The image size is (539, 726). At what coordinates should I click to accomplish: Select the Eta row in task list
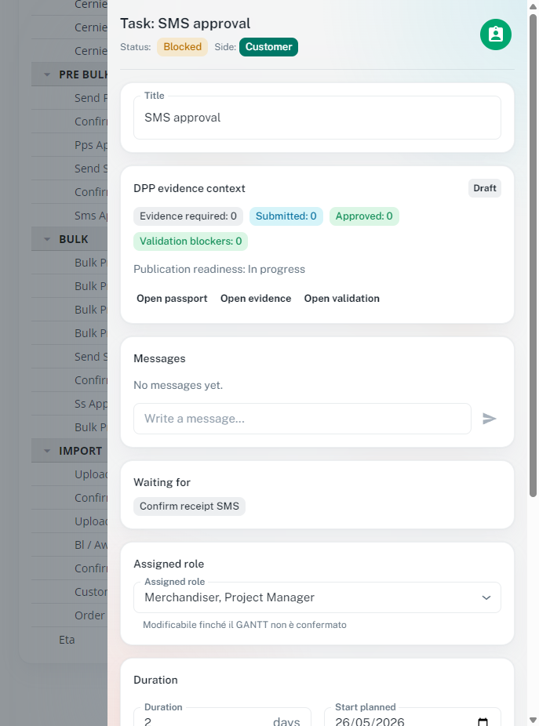(67, 640)
